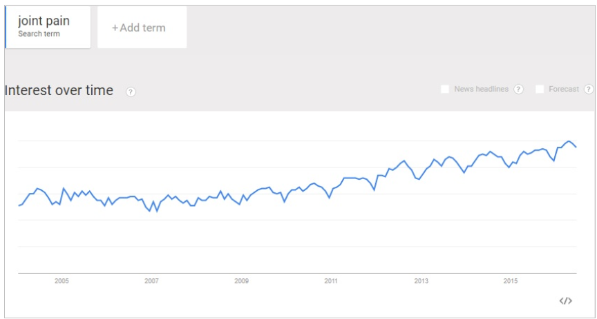Image resolution: width=597 pixels, height=319 pixels.
Task: Enable the Forecast checkbox
Action: [x=540, y=90]
